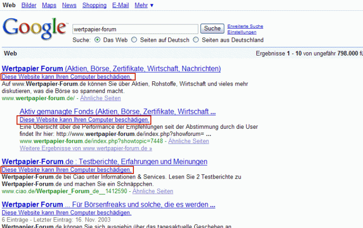Click the green URL www.ciao.de/Wertpapier_Forum_de__1412590

pos(65,191)
